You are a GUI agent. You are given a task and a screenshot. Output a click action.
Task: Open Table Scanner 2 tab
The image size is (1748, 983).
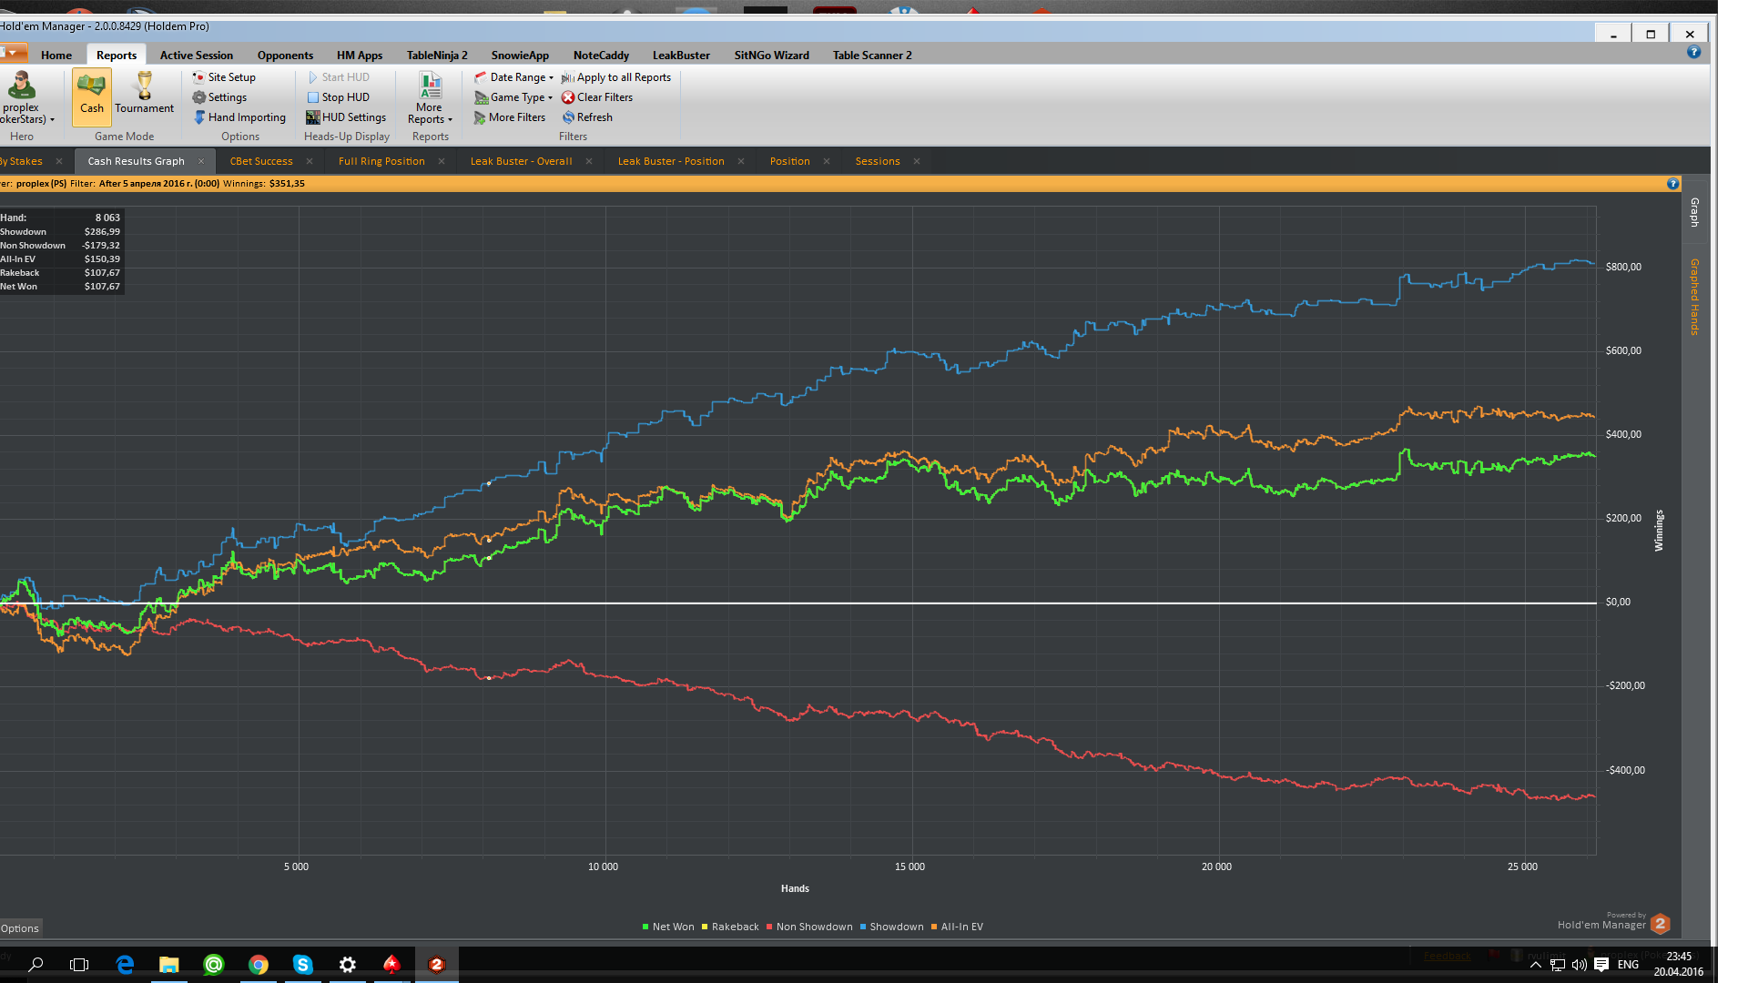pyautogui.click(x=872, y=56)
